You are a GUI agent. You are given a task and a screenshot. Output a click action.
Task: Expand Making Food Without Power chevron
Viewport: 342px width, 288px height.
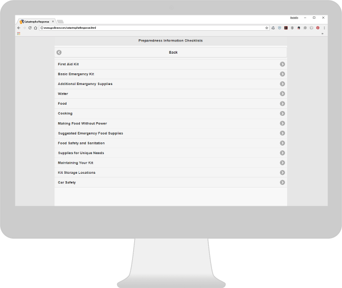(282, 123)
